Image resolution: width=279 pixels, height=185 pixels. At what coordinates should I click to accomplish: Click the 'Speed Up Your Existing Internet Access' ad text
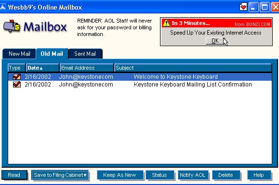(x=216, y=33)
